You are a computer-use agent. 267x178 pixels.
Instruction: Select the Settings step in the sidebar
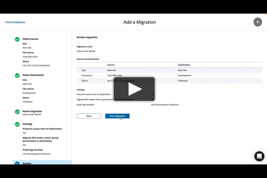(27, 124)
